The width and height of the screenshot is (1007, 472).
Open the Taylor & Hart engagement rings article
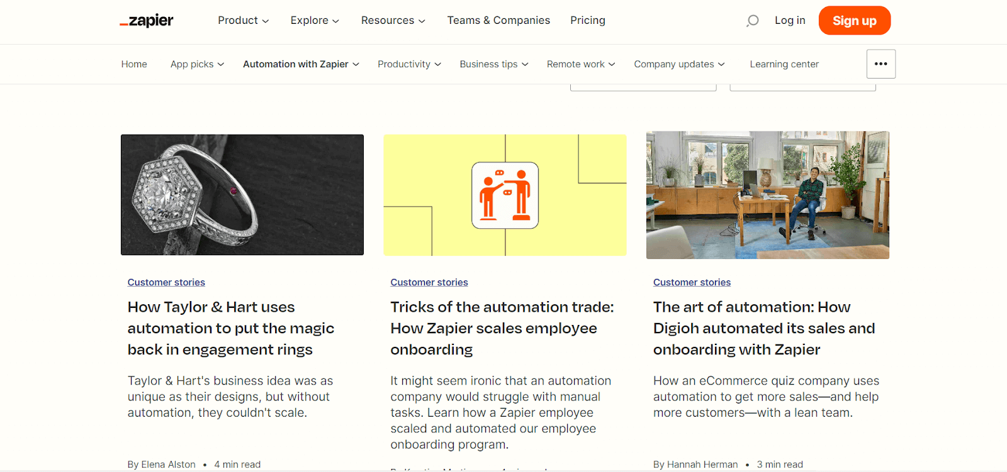(x=231, y=328)
